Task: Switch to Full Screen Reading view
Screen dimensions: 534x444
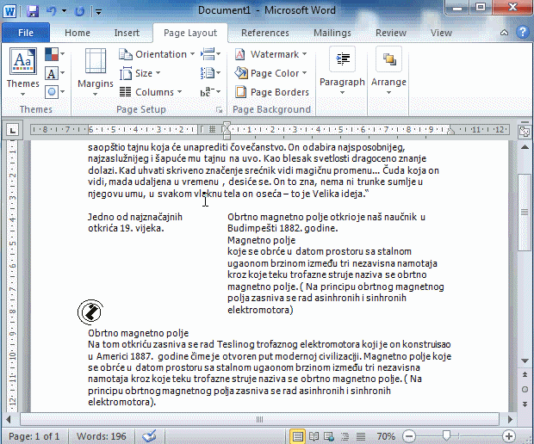Action: [314, 436]
